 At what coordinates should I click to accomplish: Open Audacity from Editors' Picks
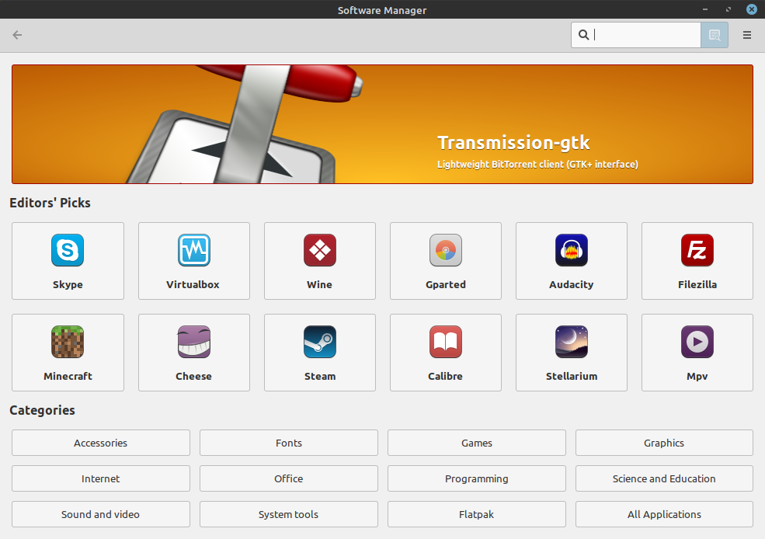tap(571, 260)
